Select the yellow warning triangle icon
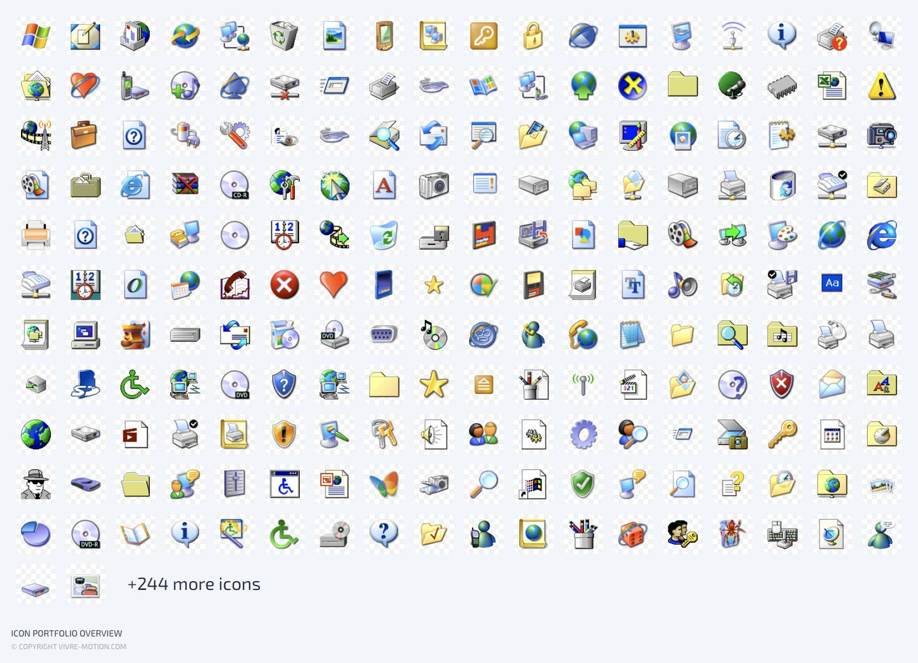 (881, 86)
